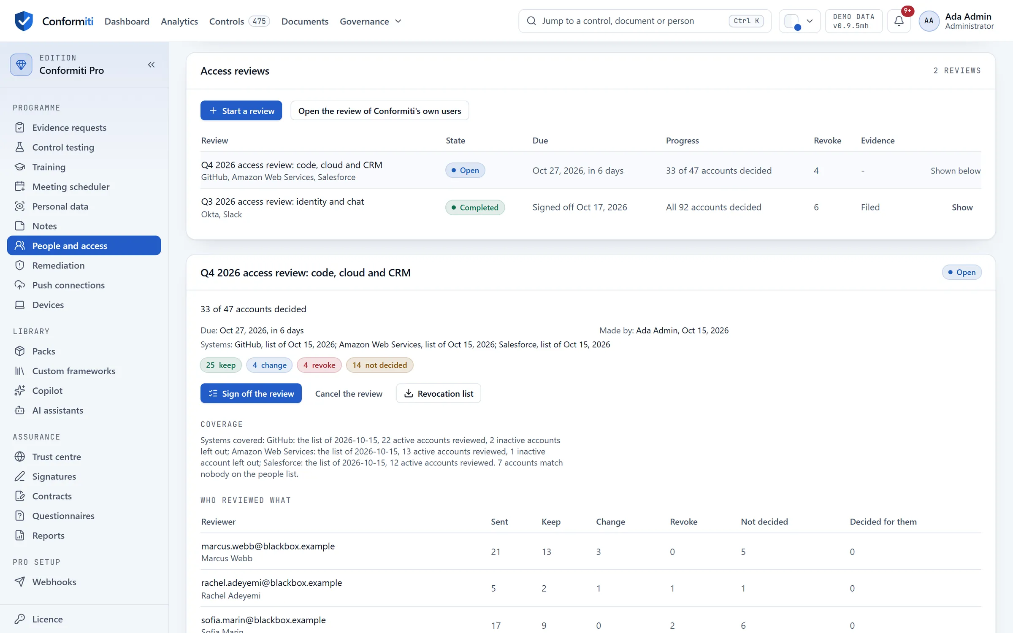Click the Not decided column header
Viewport: 1013px width, 633px height.
coord(764,522)
